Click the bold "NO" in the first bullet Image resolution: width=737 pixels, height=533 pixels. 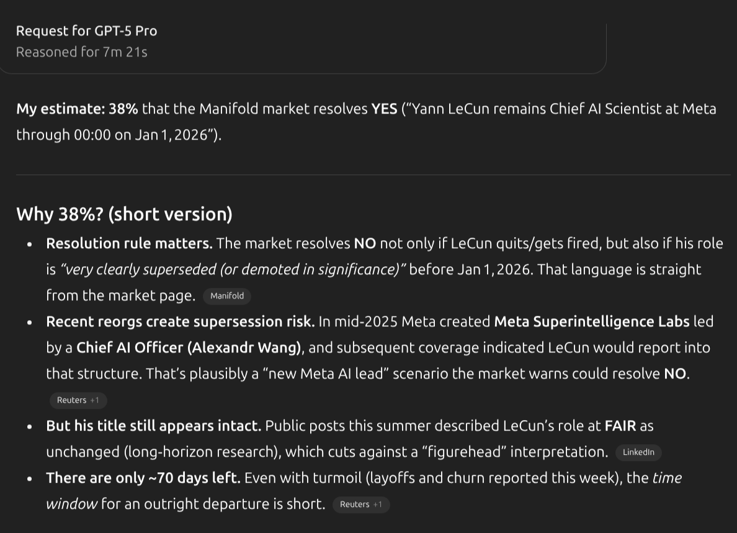365,243
